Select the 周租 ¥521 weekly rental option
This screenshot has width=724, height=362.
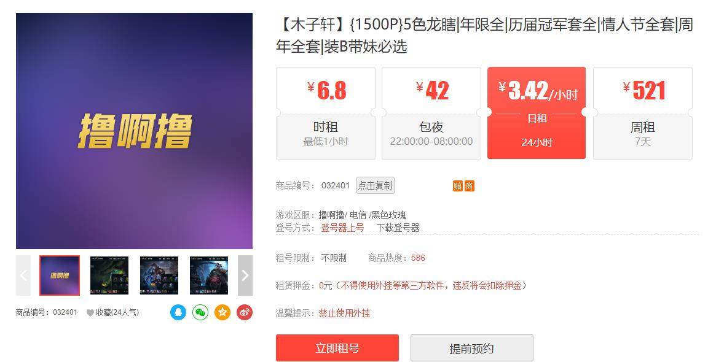643,114
